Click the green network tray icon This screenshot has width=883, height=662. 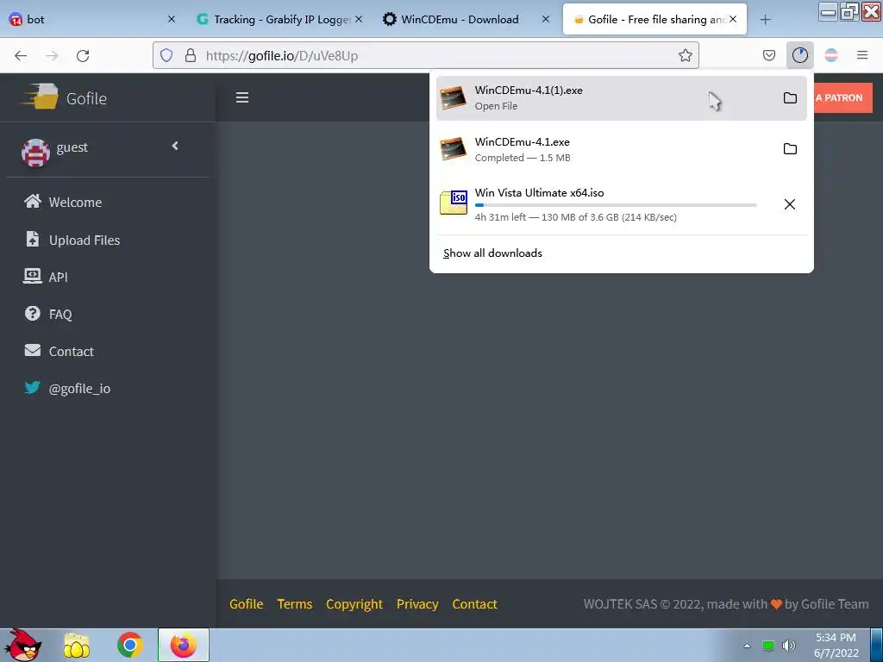click(767, 646)
